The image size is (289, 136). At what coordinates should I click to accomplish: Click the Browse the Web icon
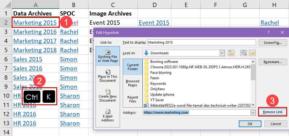tap(244, 53)
